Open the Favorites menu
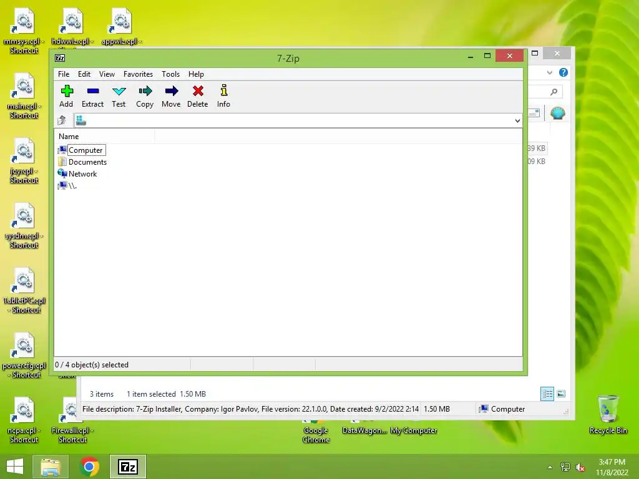This screenshot has width=639, height=479. pyautogui.click(x=138, y=74)
